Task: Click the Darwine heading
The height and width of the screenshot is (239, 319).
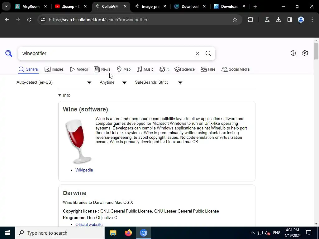Action: click(75, 193)
